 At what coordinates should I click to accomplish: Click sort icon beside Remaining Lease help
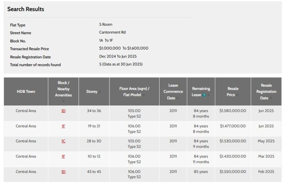[208, 95]
